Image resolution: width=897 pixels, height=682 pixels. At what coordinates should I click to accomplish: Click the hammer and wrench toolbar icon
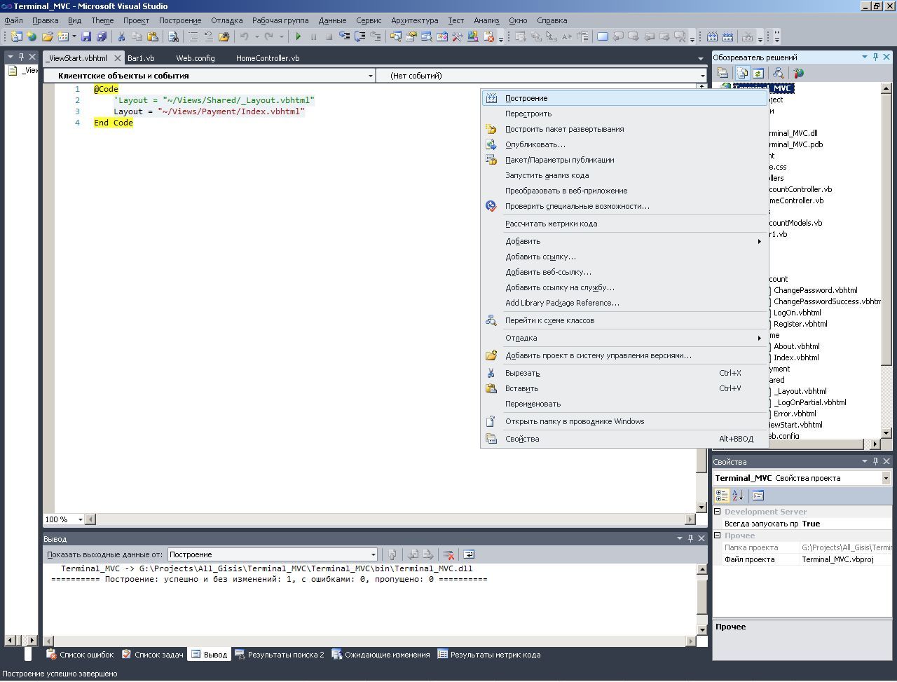point(456,36)
